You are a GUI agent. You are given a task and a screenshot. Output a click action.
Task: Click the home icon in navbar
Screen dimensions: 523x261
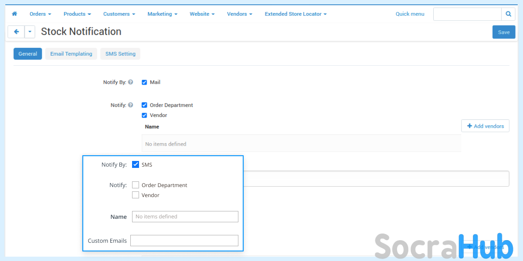coord(14,14)
